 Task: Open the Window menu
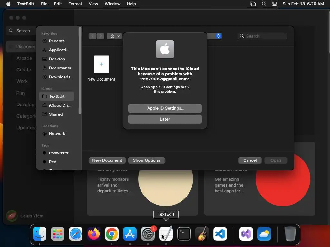(112, 4)
